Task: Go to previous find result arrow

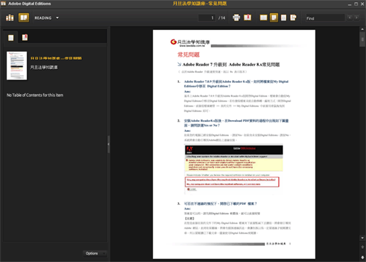Action: coord(349,18)
